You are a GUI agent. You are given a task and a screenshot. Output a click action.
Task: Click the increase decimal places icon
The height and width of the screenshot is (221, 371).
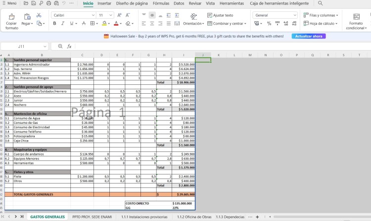tap(286, 23)
